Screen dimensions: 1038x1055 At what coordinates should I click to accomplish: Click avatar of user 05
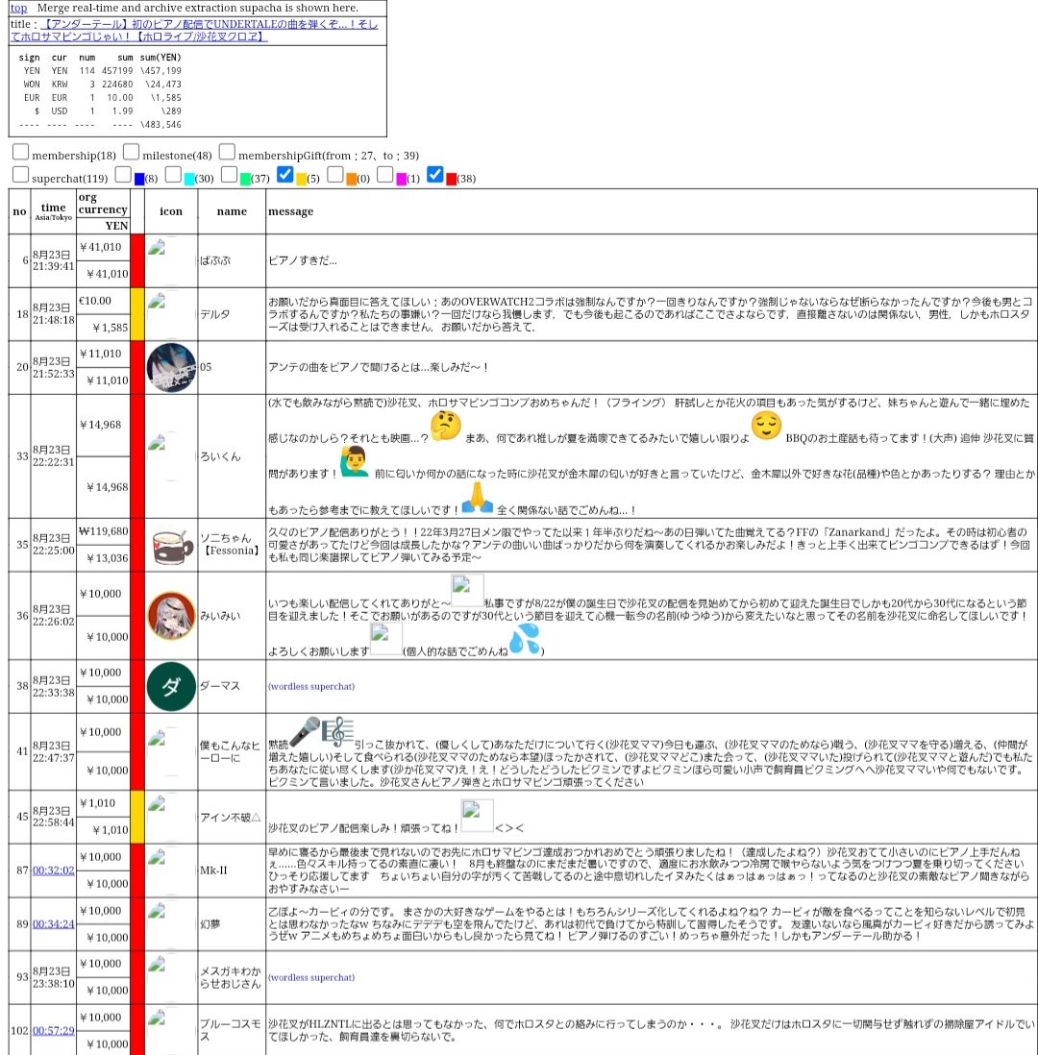coord(172,367)
